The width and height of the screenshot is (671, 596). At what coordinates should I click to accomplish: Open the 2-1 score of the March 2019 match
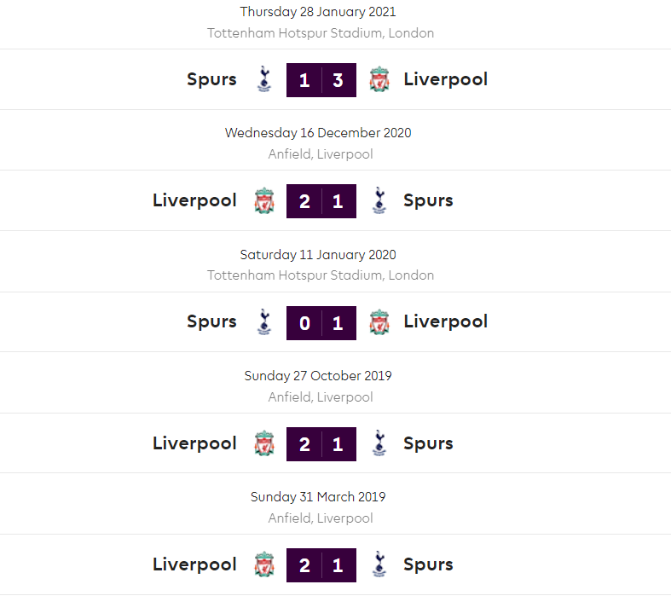321,564
